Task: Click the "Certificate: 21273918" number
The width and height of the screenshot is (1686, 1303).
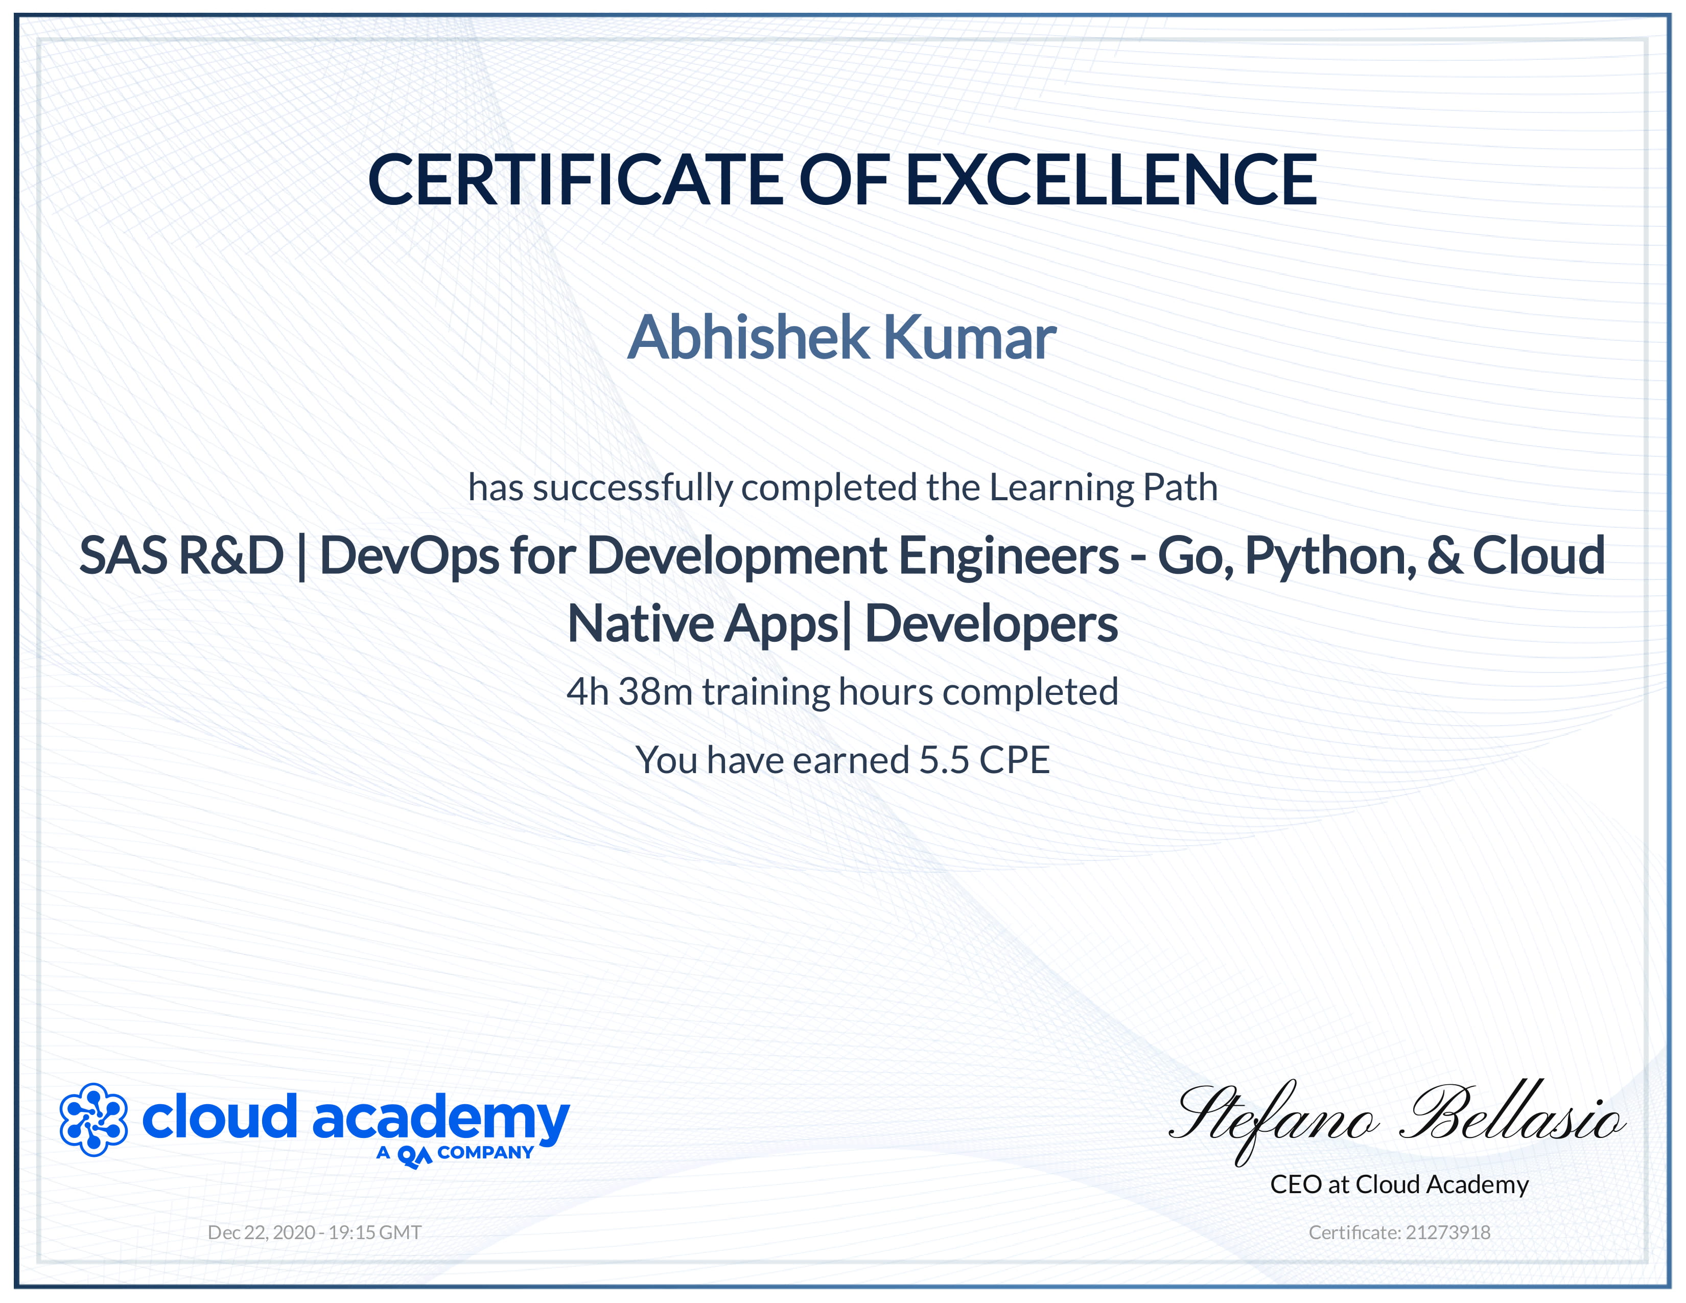Action: (1399, 1232)
